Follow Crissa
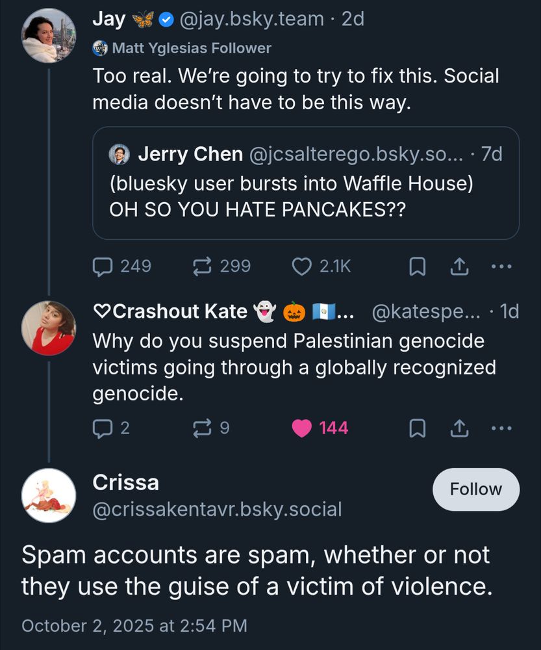The height and width of the screenshot is (650, 541). coord(475,489)
